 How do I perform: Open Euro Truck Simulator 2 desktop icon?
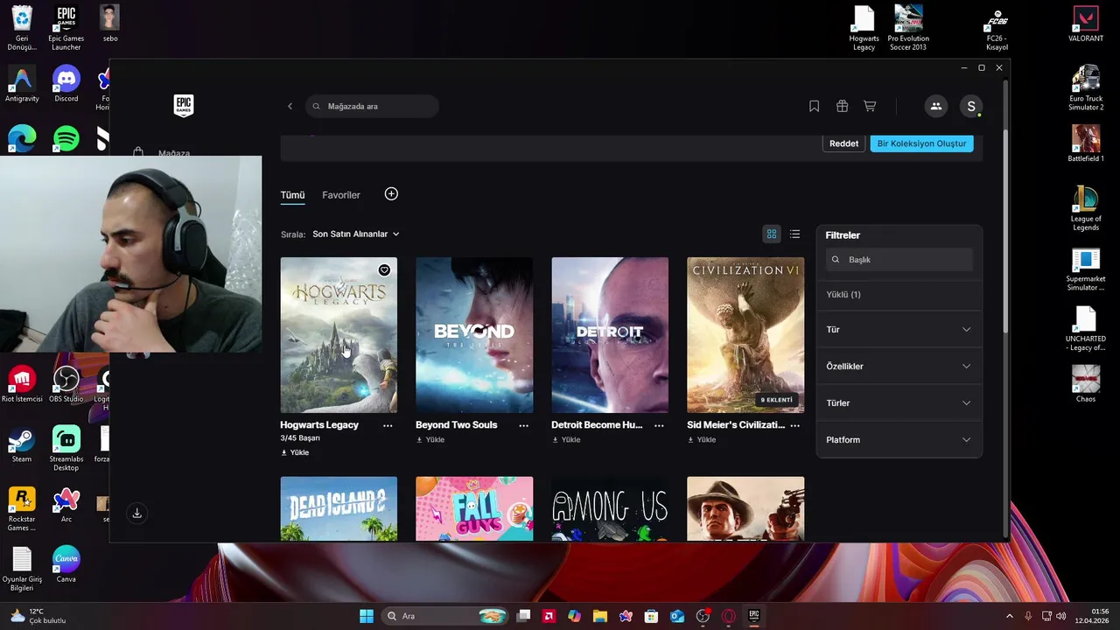tap(1086, 87)
